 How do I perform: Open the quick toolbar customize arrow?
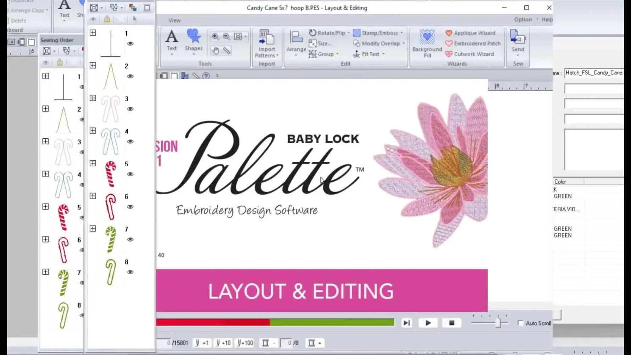click(x=217, y=76)
